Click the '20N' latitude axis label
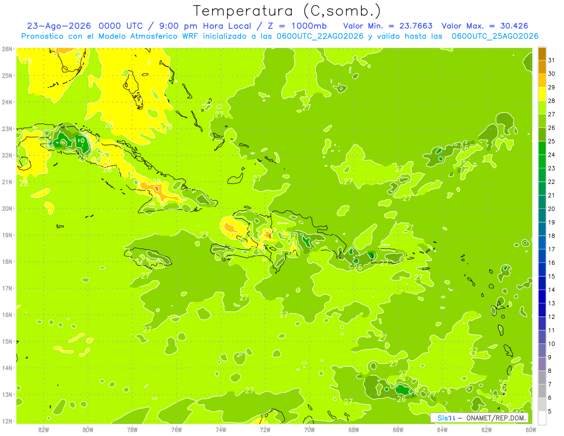This screenshot has width=564, height=436. click(7, 208)
